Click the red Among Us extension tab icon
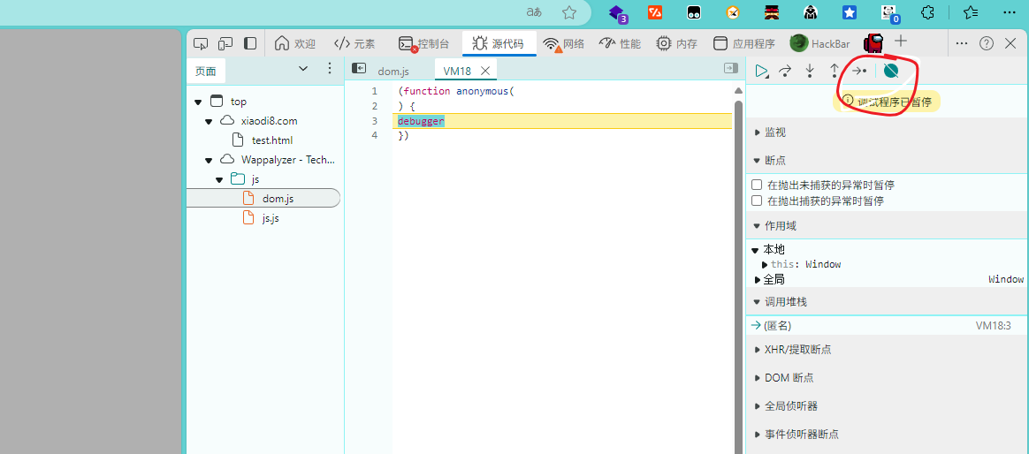The height and width of the screenshot is (454, 1029). tap(873, 43)
